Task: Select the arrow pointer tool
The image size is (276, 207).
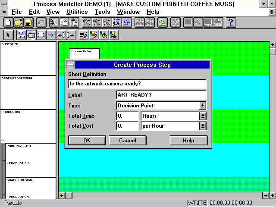Action: tap(8, 35)
